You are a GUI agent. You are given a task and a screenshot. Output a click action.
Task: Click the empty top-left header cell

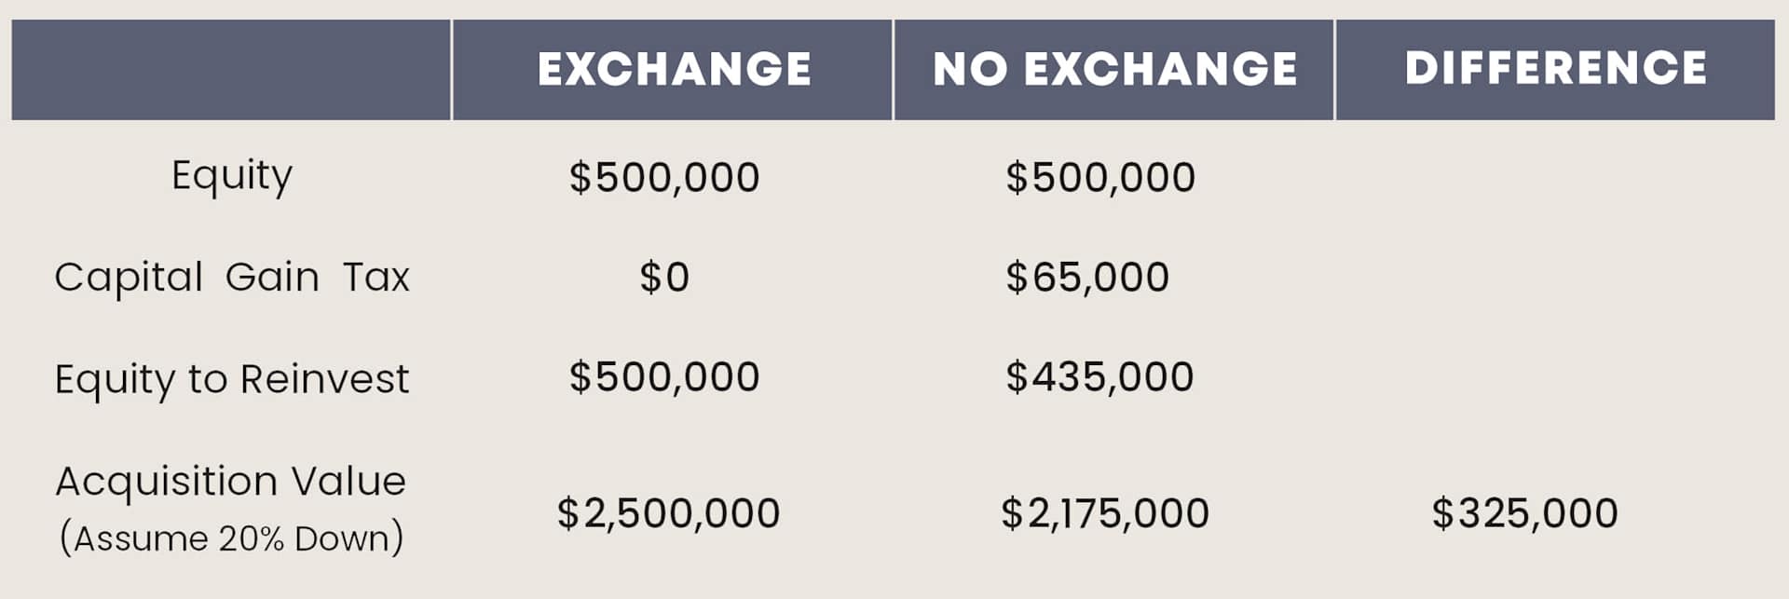pyautogui.click(x=231, y=70)
